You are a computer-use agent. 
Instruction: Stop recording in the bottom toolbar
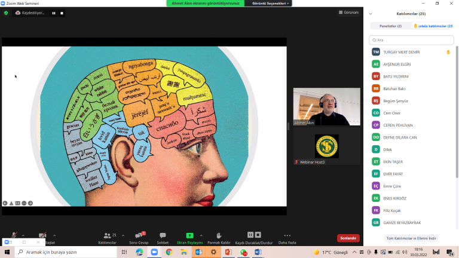(258, 235)
